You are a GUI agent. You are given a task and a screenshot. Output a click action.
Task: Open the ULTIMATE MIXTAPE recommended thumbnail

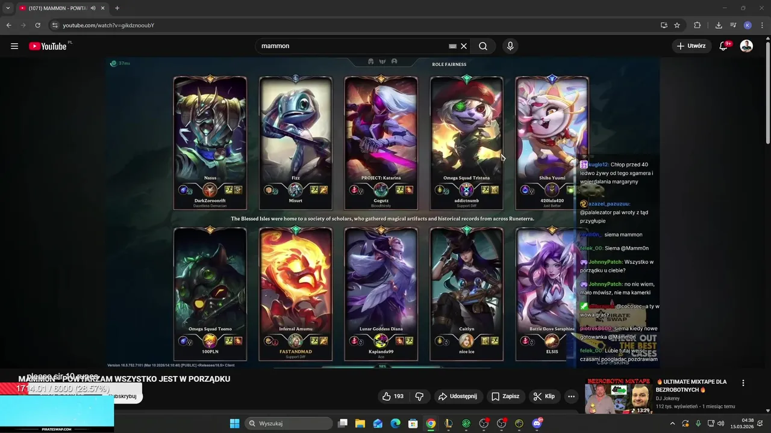click(x=618, y=396)
